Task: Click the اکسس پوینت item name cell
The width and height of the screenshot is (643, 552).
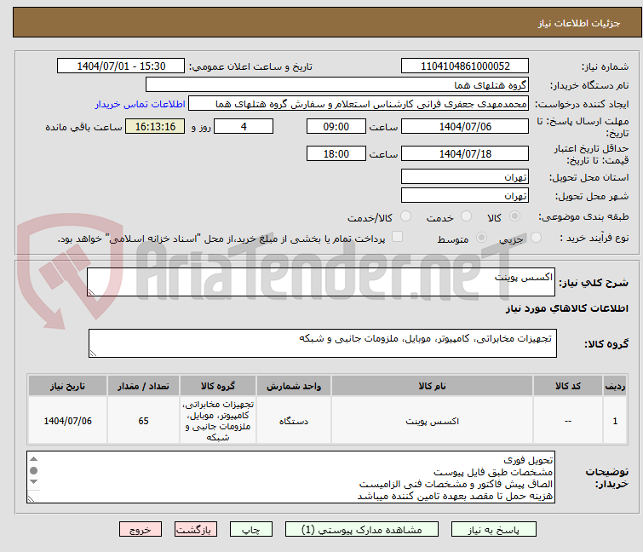Action: (433, 421)
